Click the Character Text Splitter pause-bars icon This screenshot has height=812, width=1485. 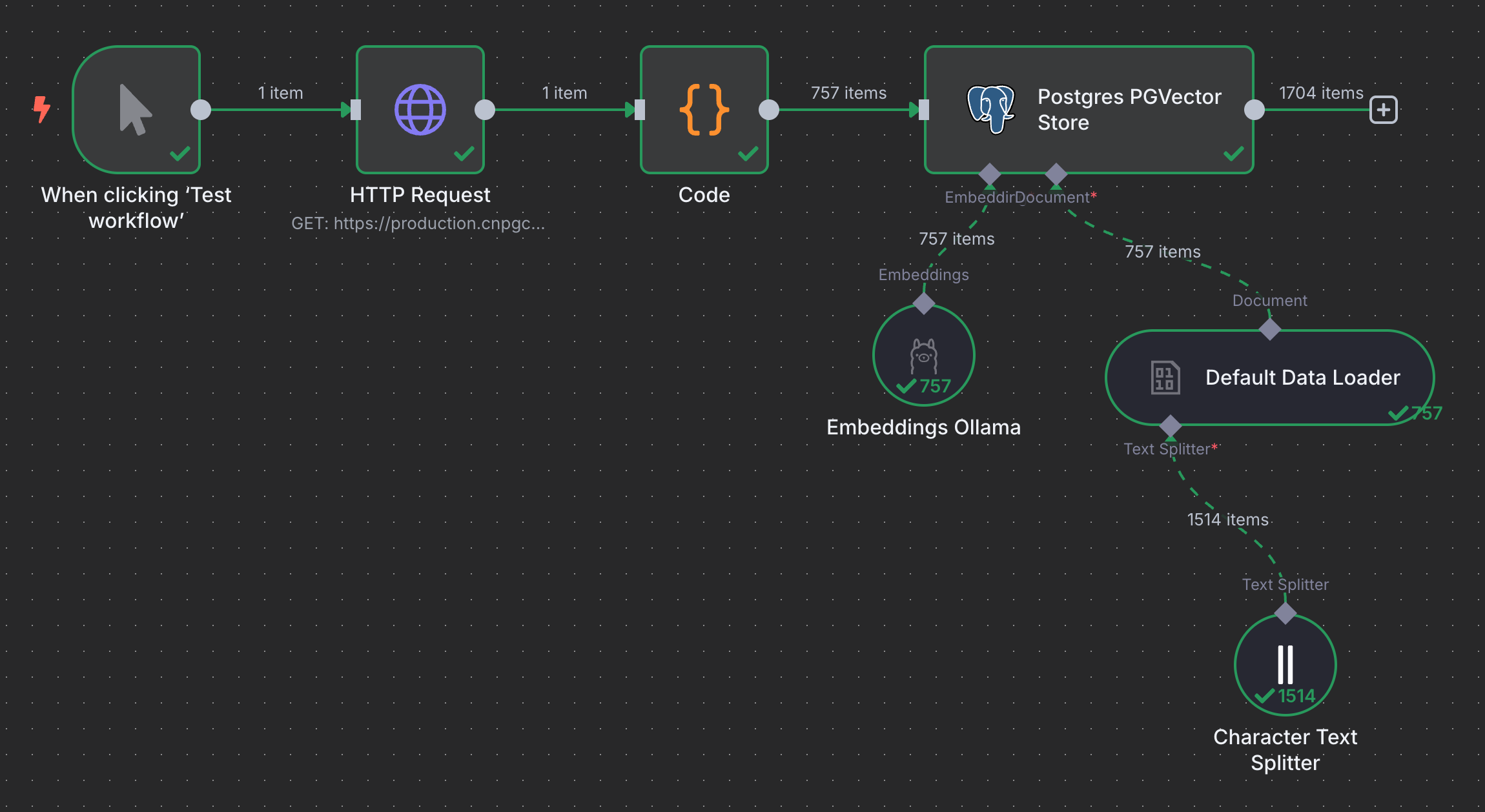pos(1285,665)
